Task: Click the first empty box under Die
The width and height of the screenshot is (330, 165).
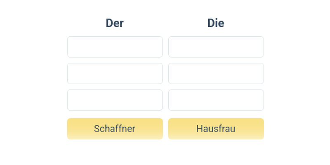Action: [x=216, y=47]
